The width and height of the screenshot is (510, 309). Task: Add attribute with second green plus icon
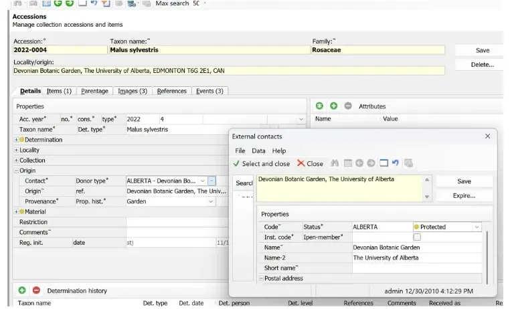(334, 106)
